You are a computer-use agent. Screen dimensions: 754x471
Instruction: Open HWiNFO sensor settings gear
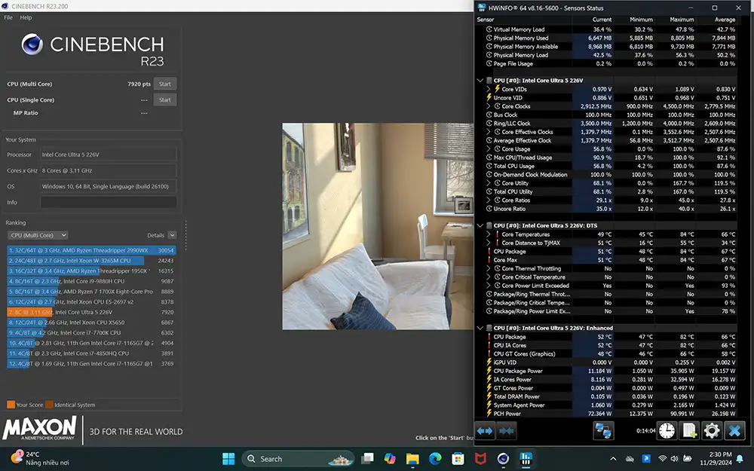pyautogui.click(x=711, y=430)
